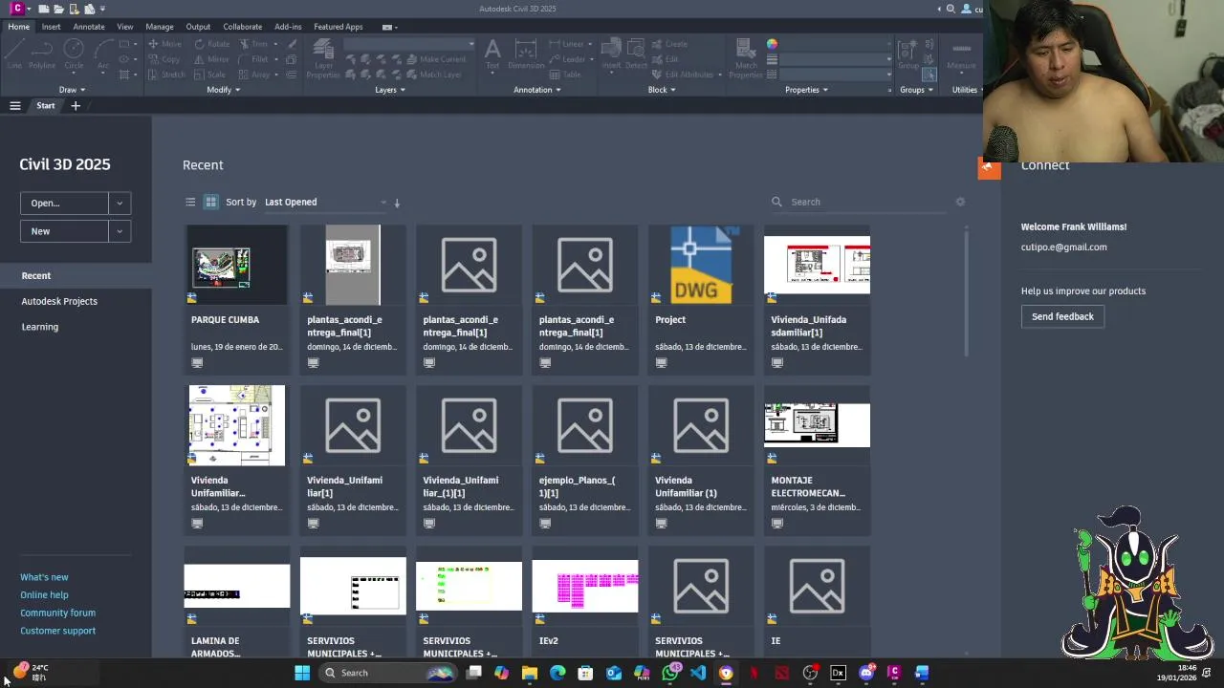Open Recent list settings gear
The height and width of the screenshot is (688, 1224).
click(960, 202)
